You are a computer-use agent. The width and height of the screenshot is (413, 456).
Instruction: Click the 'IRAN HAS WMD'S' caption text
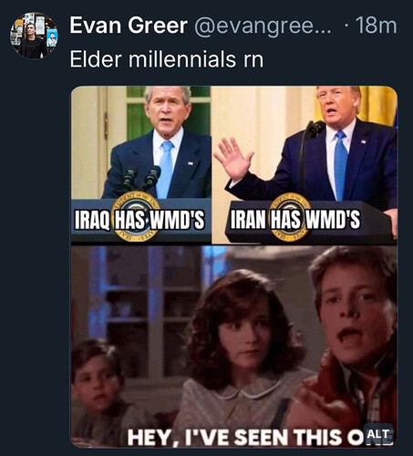295,219
